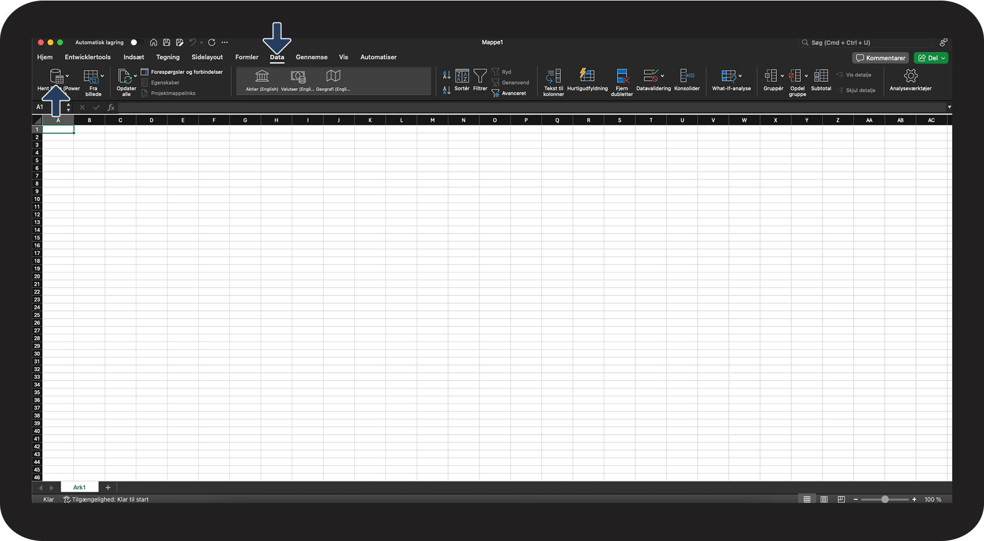
Task: Open the Del share dropdown
Action: (x=943, y=58)
